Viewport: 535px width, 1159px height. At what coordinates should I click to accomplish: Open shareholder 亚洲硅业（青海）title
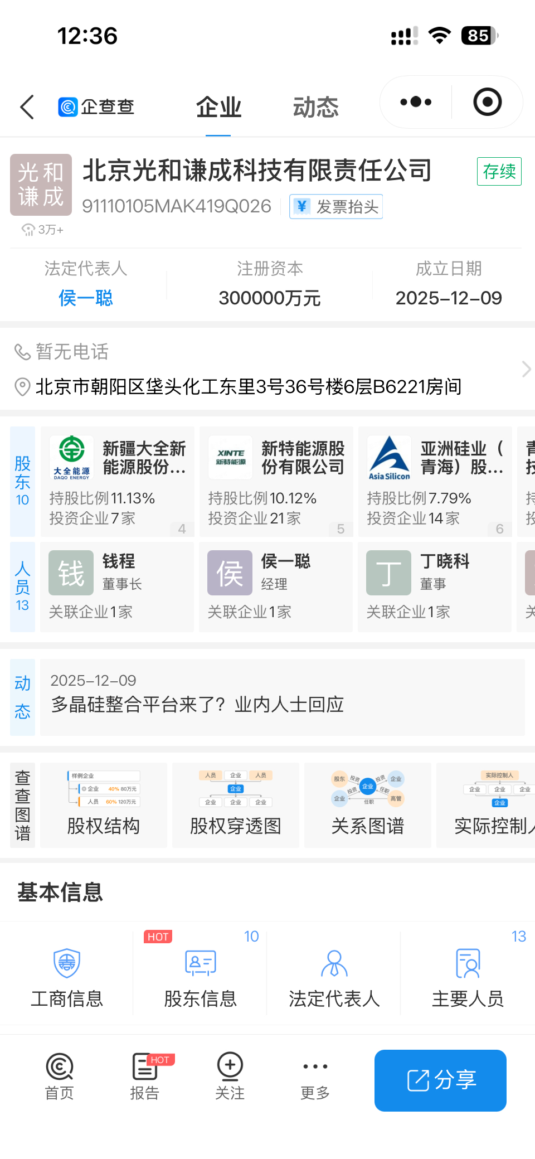pos(463,458)
